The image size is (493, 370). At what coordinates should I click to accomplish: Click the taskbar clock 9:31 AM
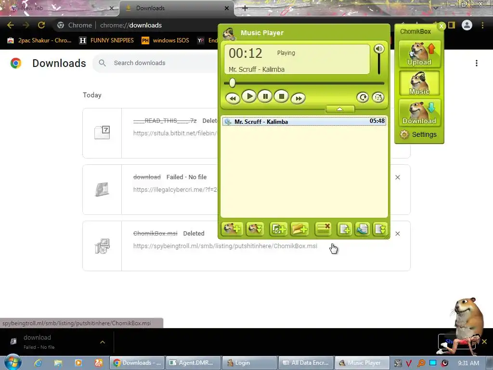tap(468, 363)
